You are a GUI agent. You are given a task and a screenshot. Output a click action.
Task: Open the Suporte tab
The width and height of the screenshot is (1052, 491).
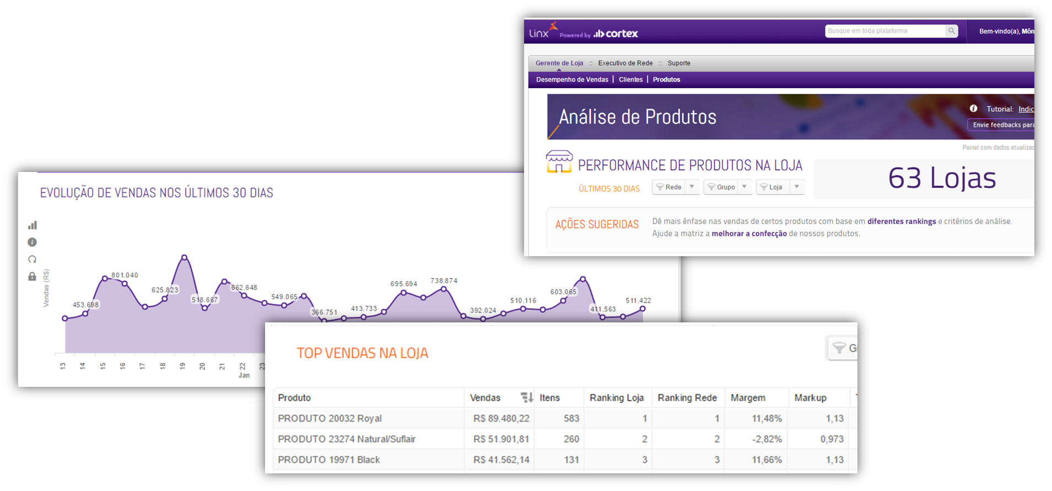[679, 63]
